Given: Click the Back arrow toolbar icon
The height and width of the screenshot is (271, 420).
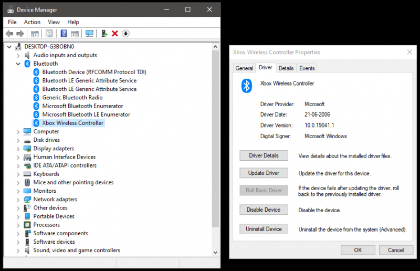Looking at the screenshot, I should (x=9, y=34).
